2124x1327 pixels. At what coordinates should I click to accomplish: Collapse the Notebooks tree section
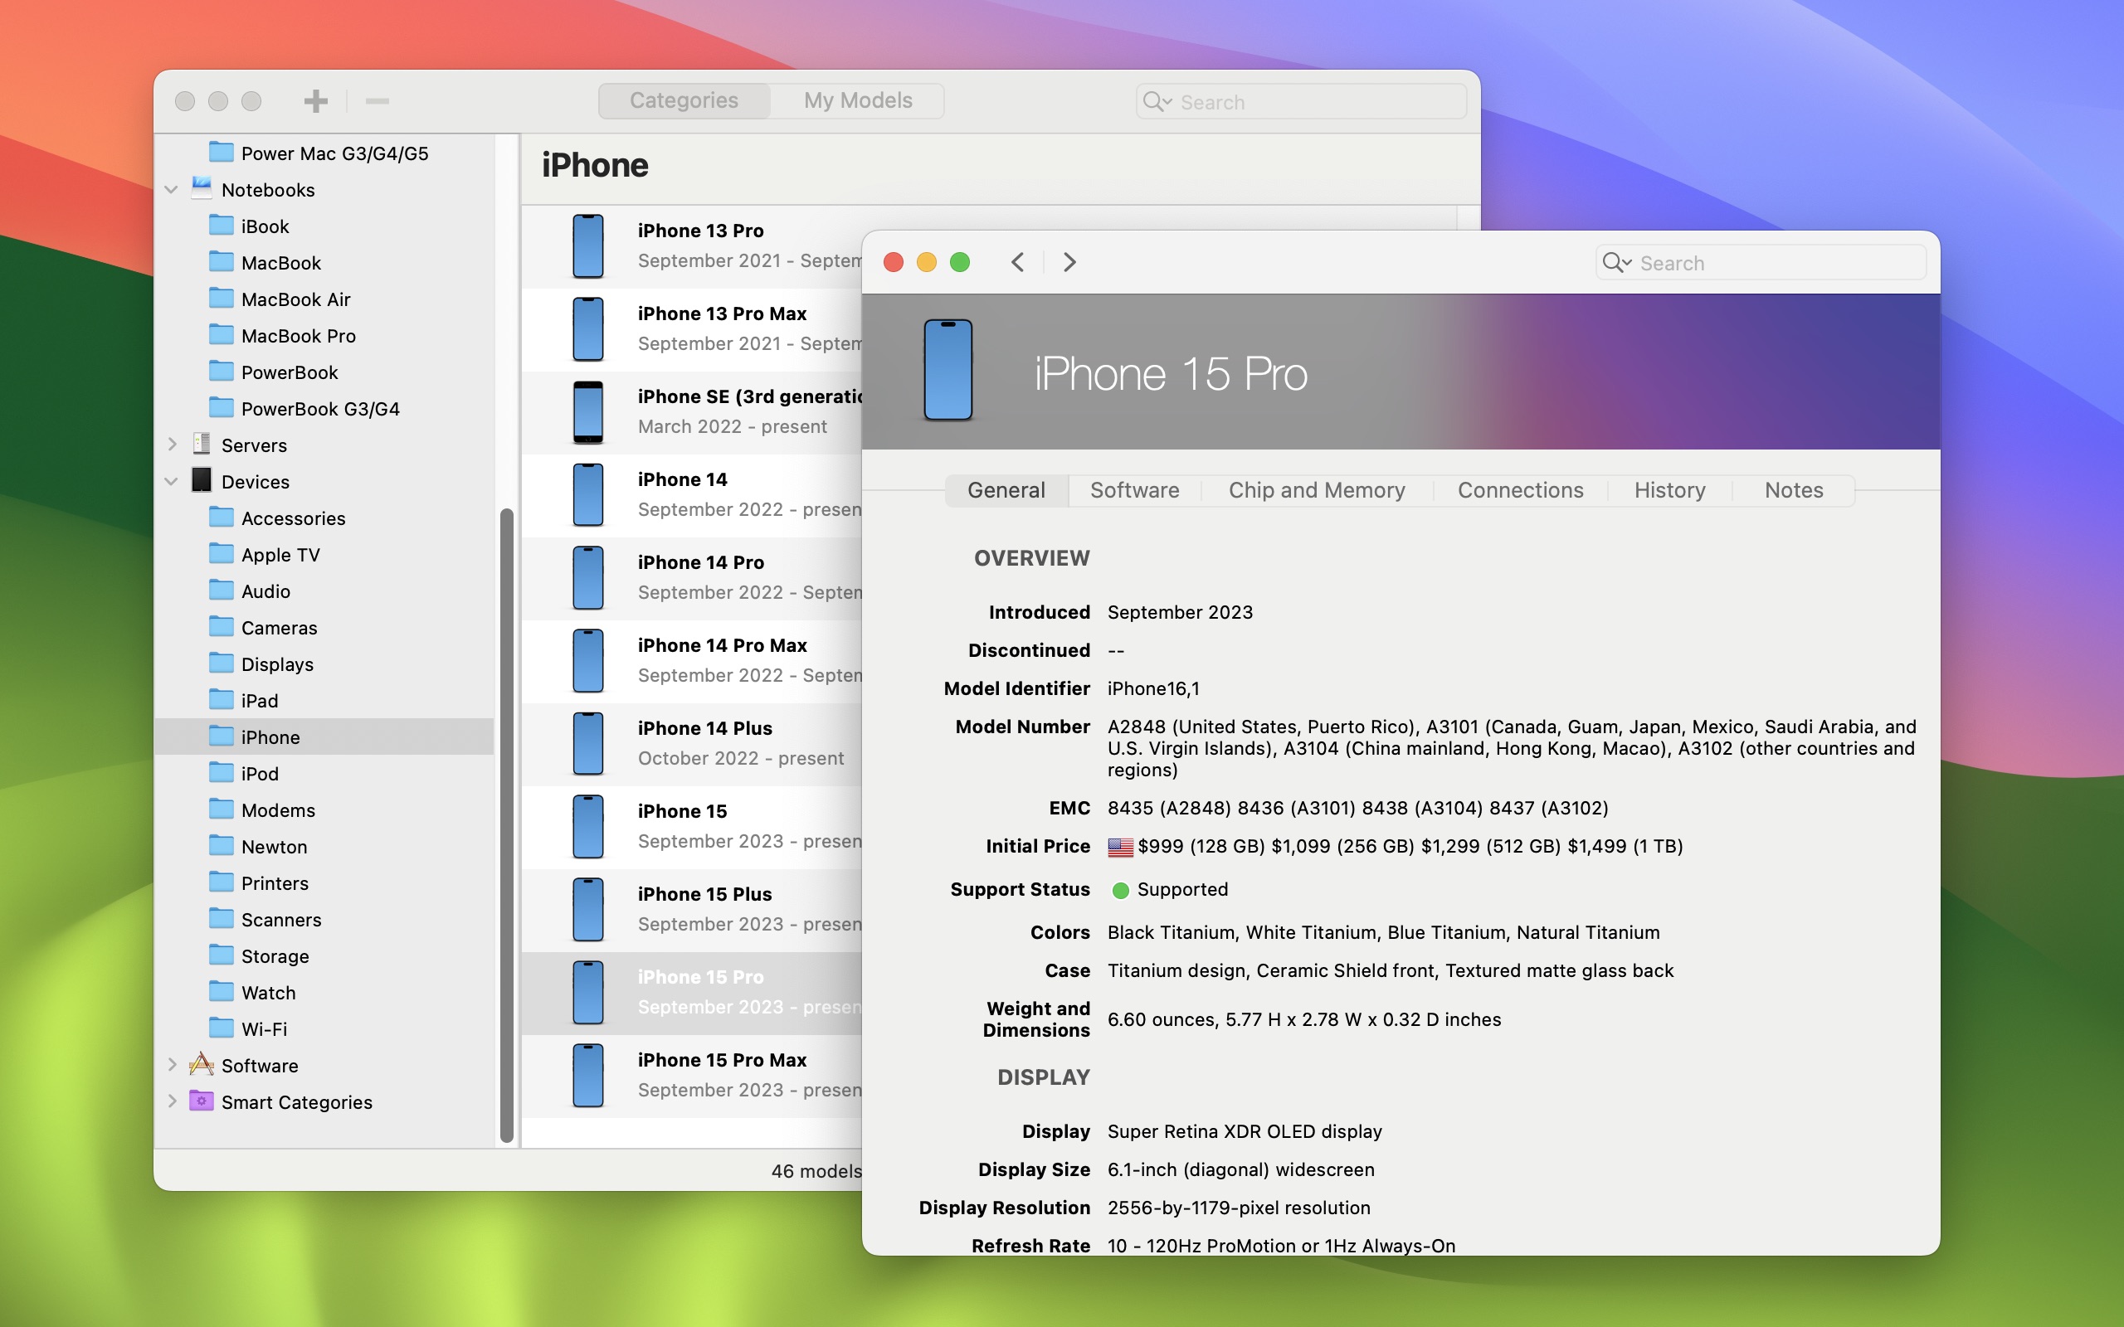point(171,188)
